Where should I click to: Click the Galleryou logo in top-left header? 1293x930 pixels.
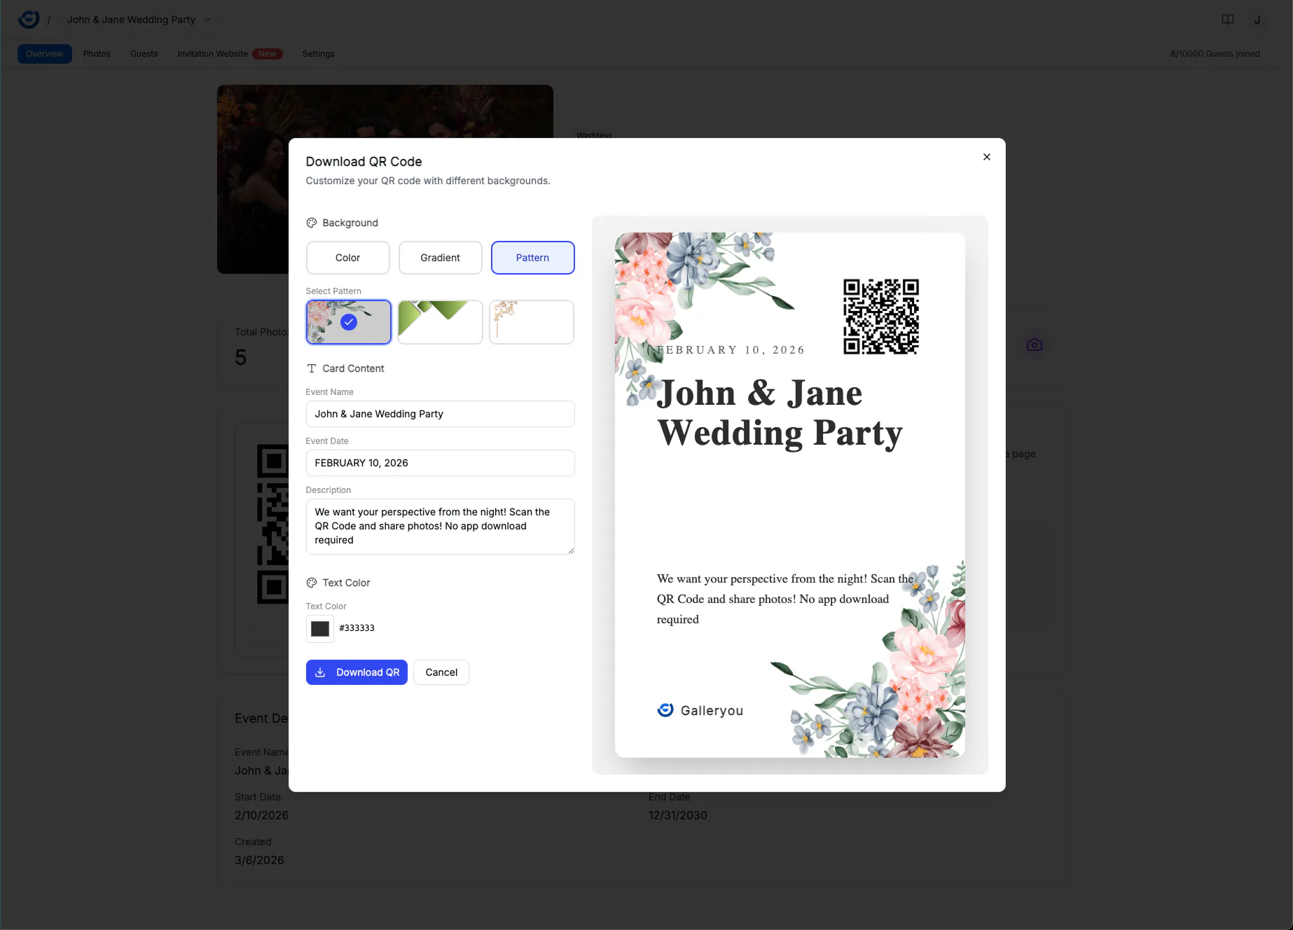tap(29, 20)
